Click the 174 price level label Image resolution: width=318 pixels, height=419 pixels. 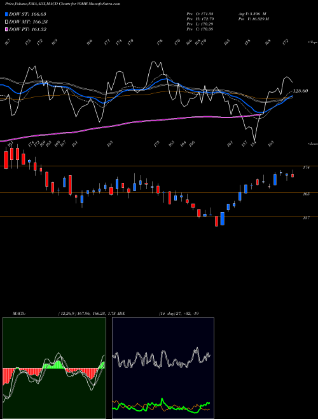click(306, 168)
